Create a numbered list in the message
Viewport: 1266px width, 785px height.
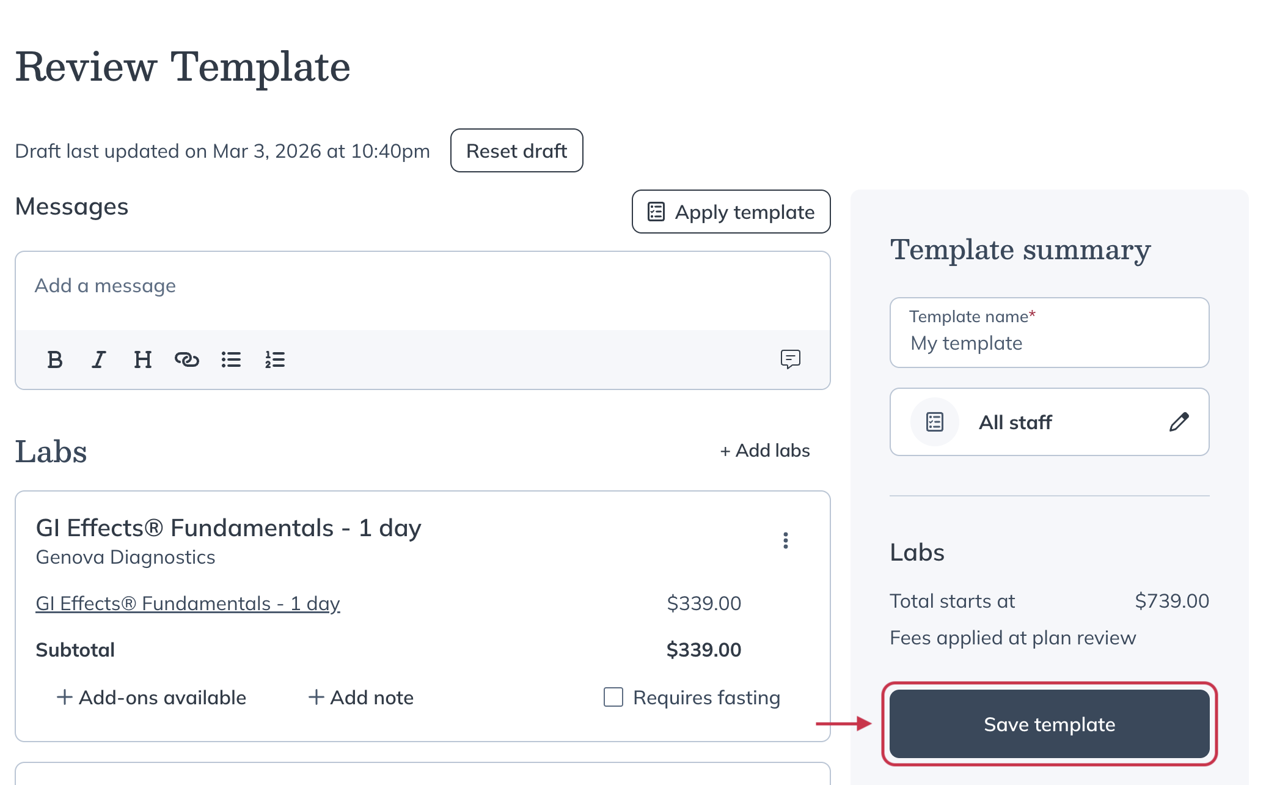[x=275, y=360]
